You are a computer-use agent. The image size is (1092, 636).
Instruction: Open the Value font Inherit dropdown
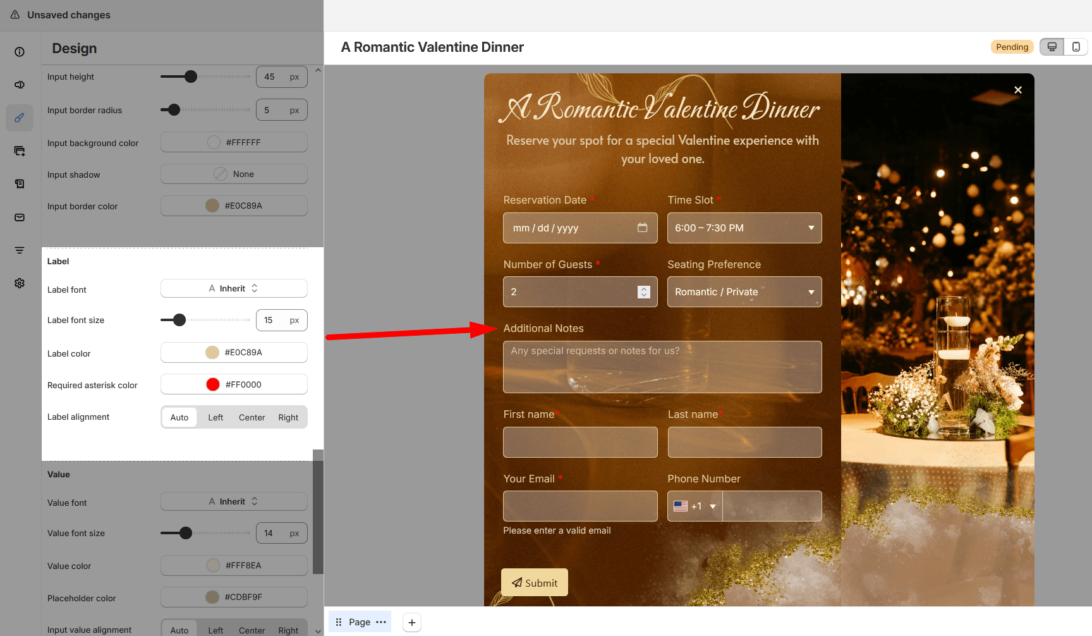pyautogui.click(x=234, y=501)
